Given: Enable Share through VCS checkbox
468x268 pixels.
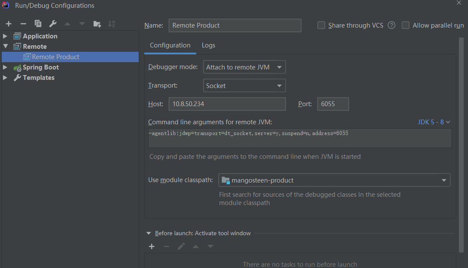Looking at the screenshot, I should tap(321, 25).
